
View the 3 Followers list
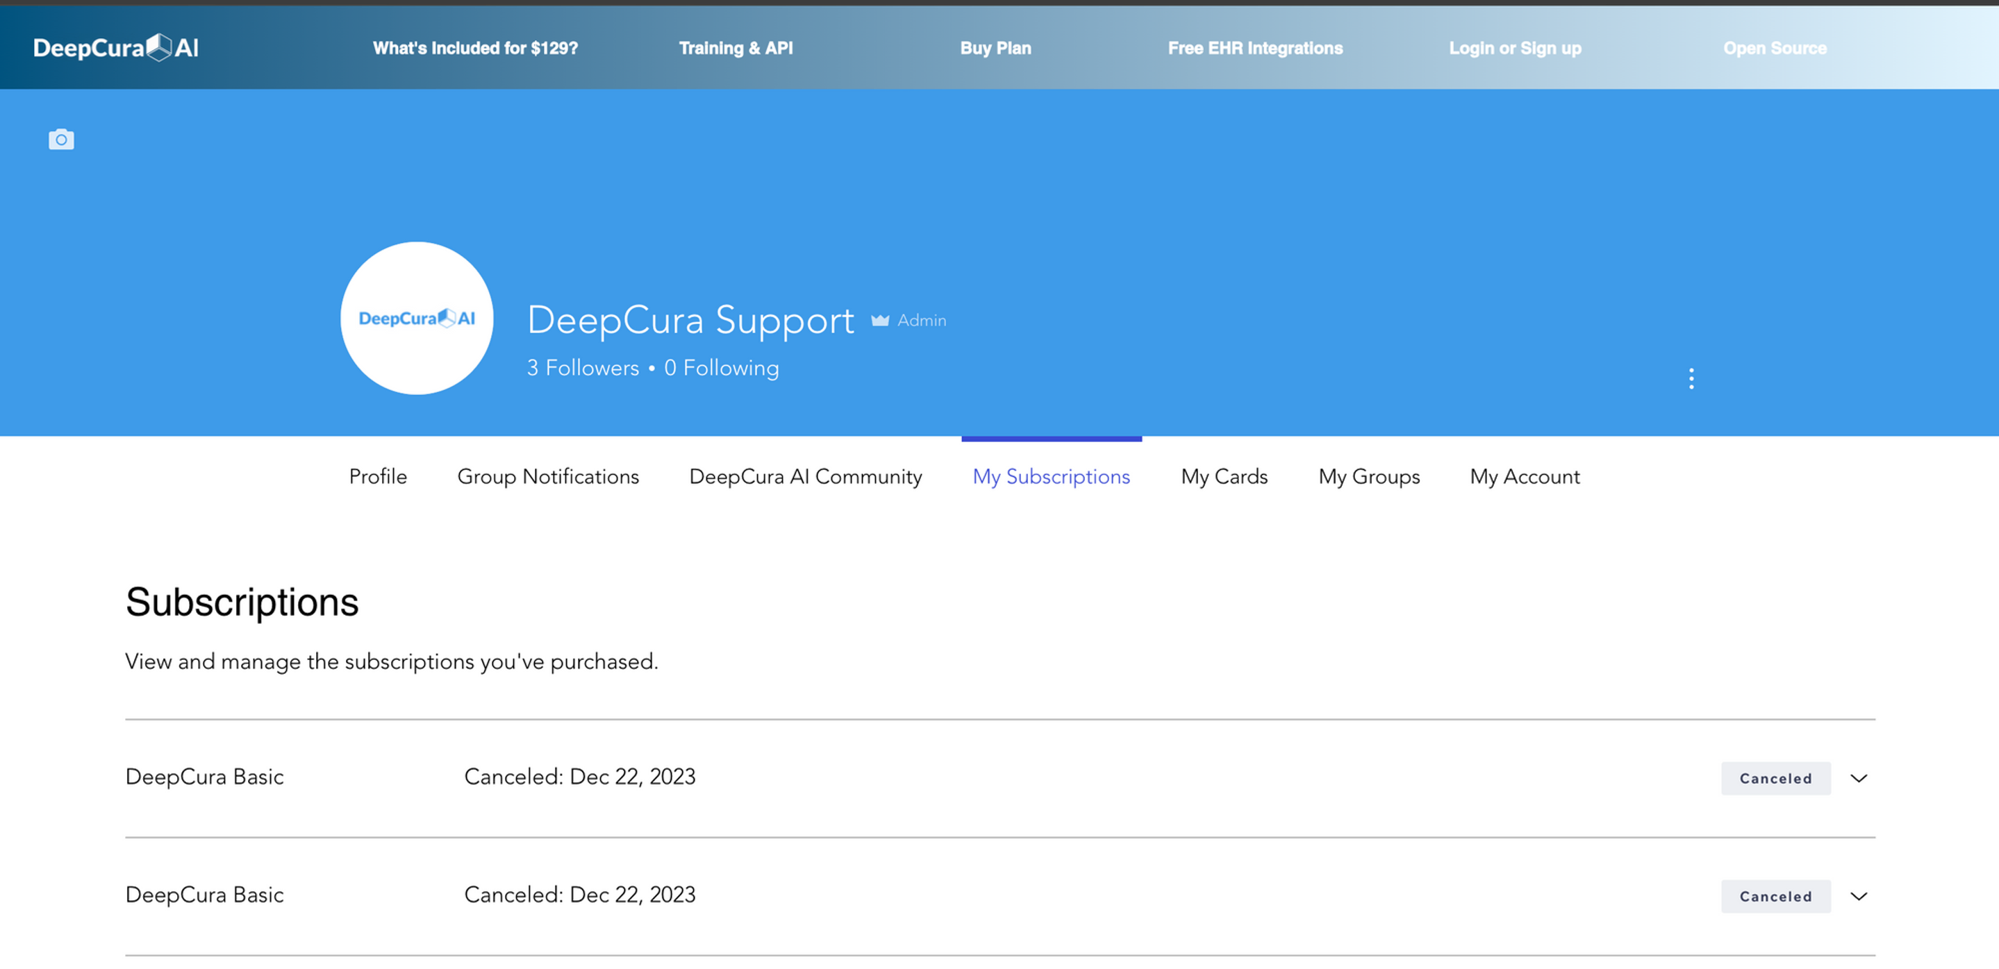coord(583,367)
